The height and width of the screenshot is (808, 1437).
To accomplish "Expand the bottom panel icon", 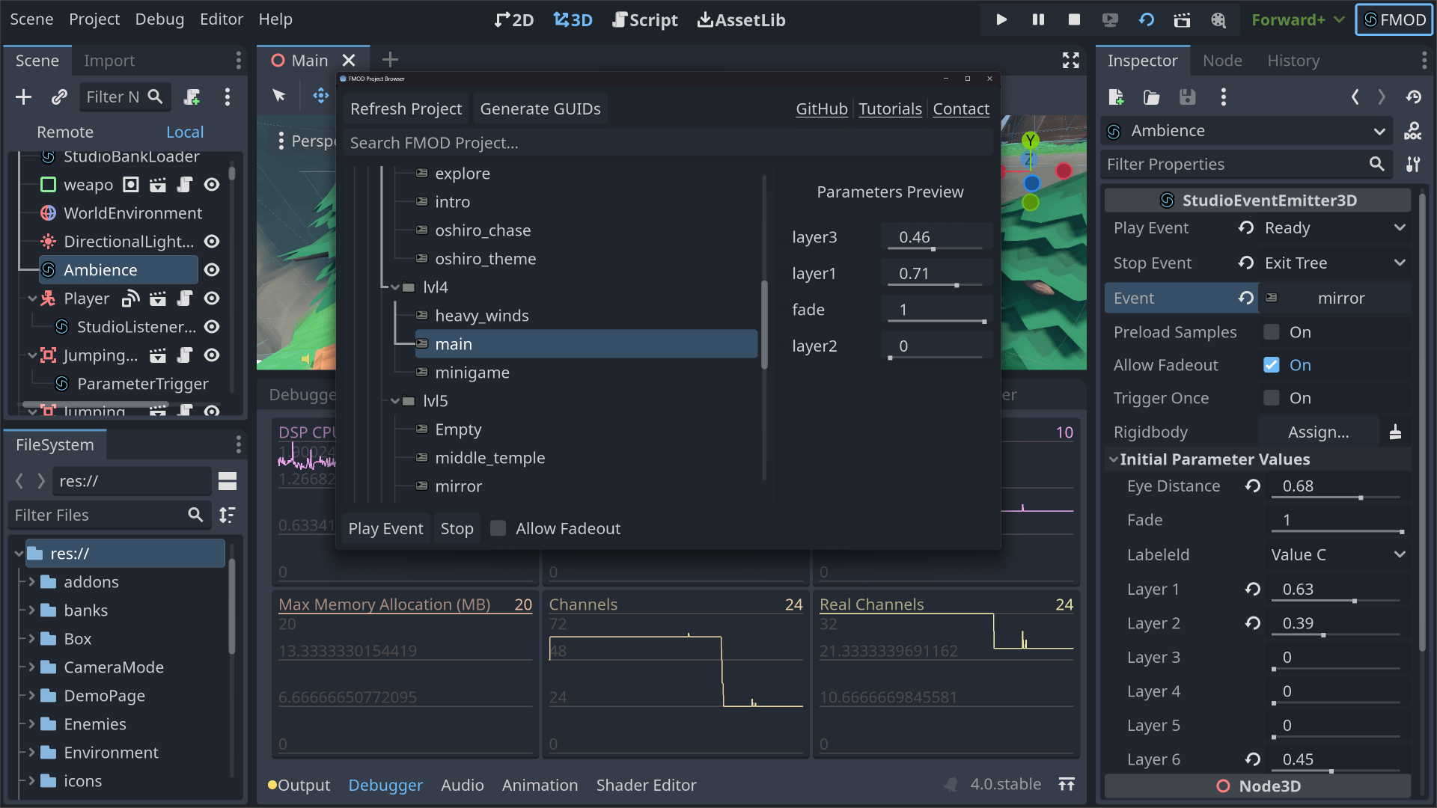I will [x=1067, y=784].
